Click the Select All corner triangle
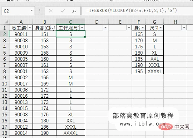193x138 pixels. point(6,22)
